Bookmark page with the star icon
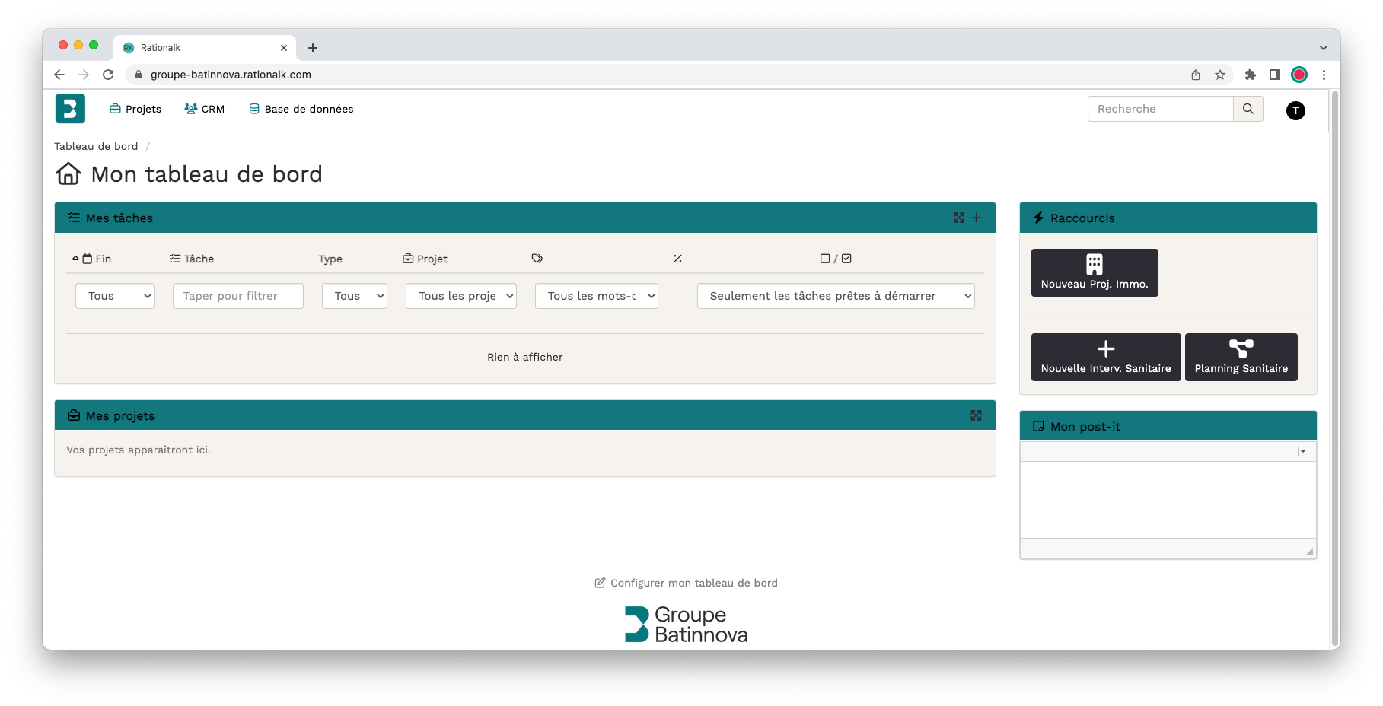Viewport: 1383px width, 706px height. point(1220,75)
